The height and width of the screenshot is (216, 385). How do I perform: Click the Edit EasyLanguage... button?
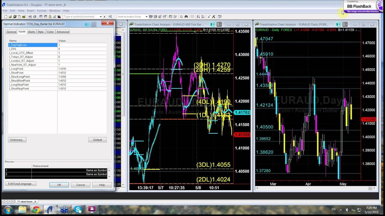(20, 184)
